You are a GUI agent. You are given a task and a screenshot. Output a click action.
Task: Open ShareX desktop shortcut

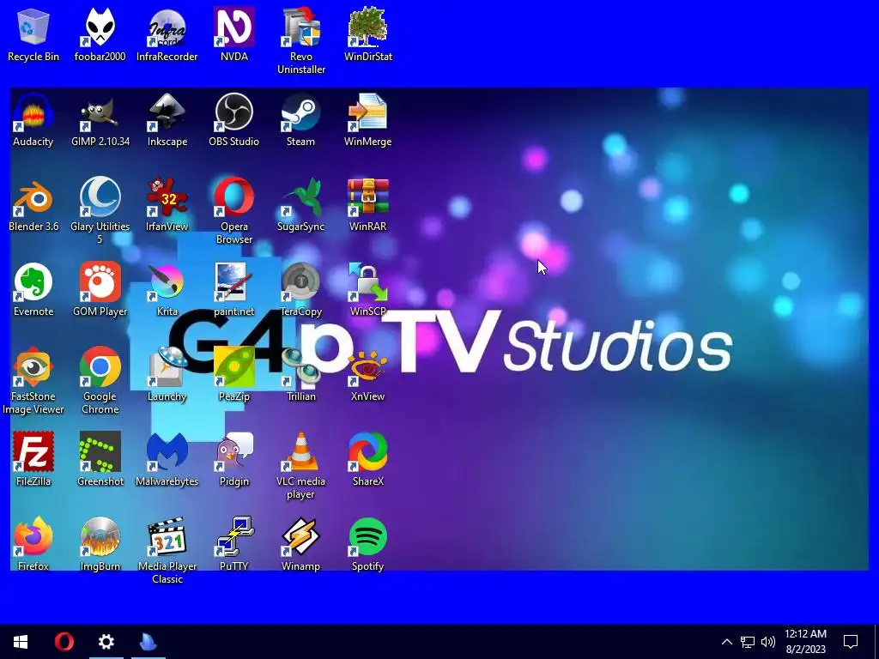367,460
